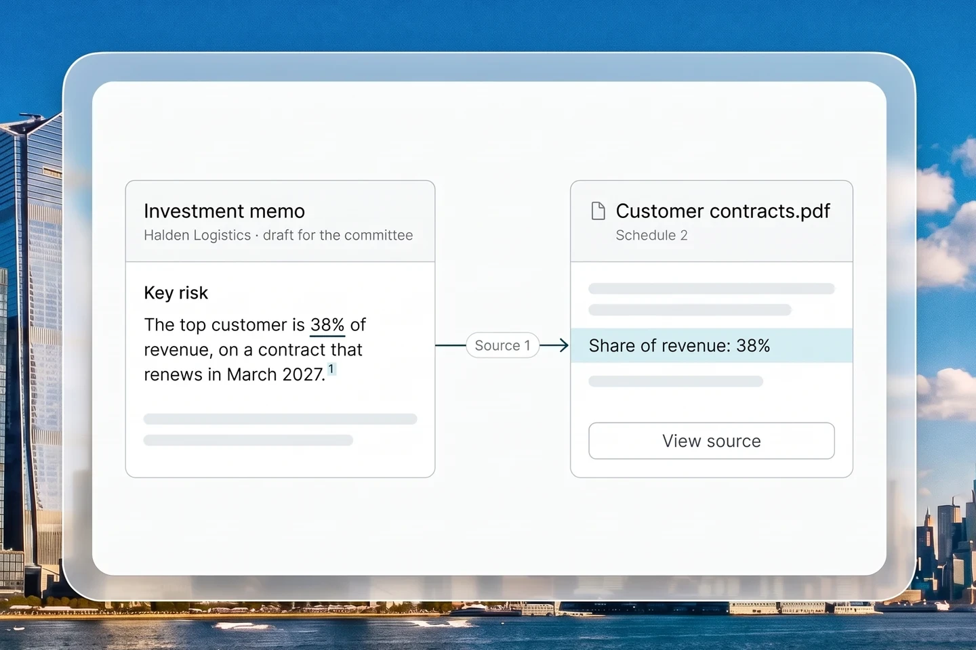Open the Source 1 citation pill
Viewport: 976px width, 650px height.
502,345
